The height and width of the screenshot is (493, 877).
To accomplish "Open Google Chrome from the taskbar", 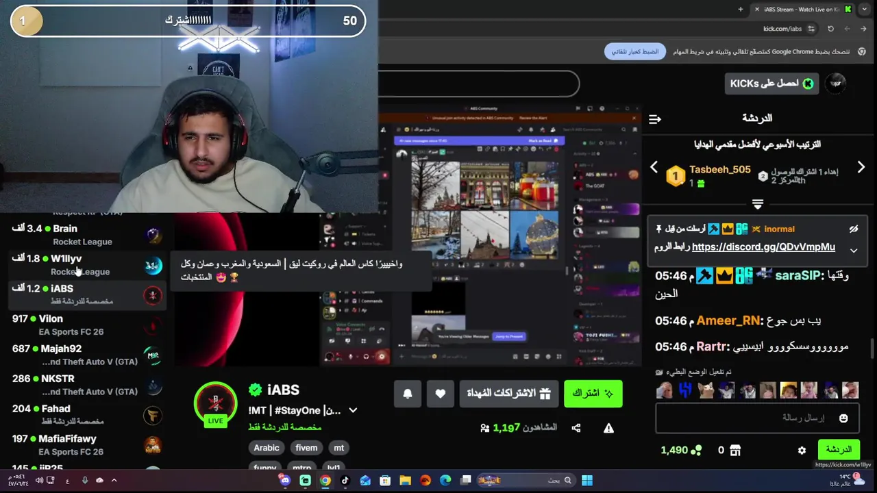I will [325, 481].
